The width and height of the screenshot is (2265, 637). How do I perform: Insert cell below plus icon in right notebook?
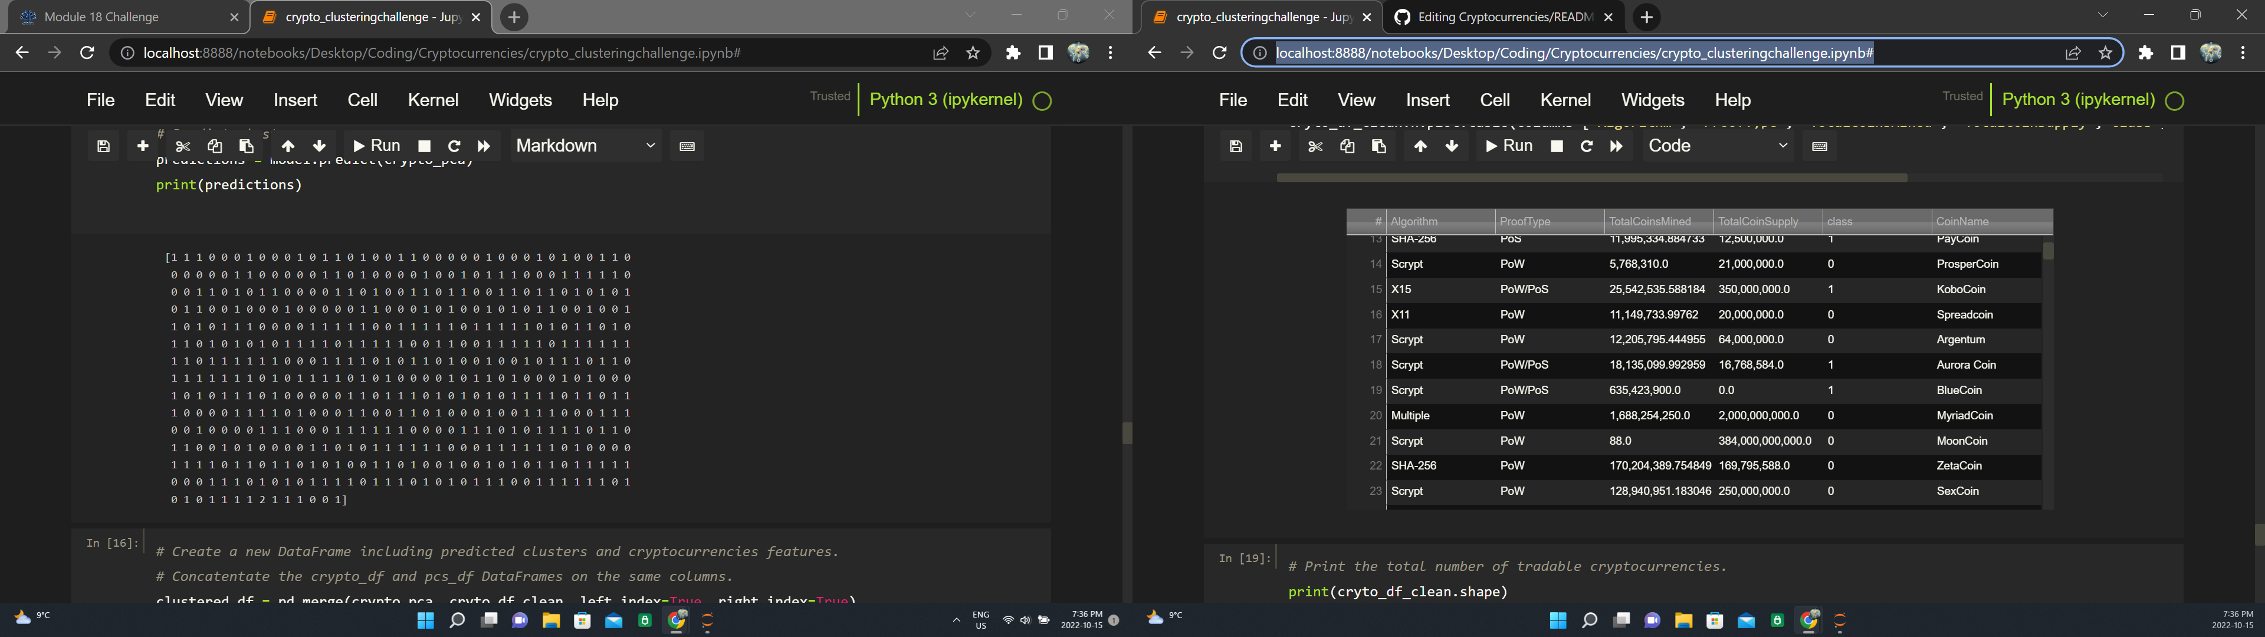1275,146
